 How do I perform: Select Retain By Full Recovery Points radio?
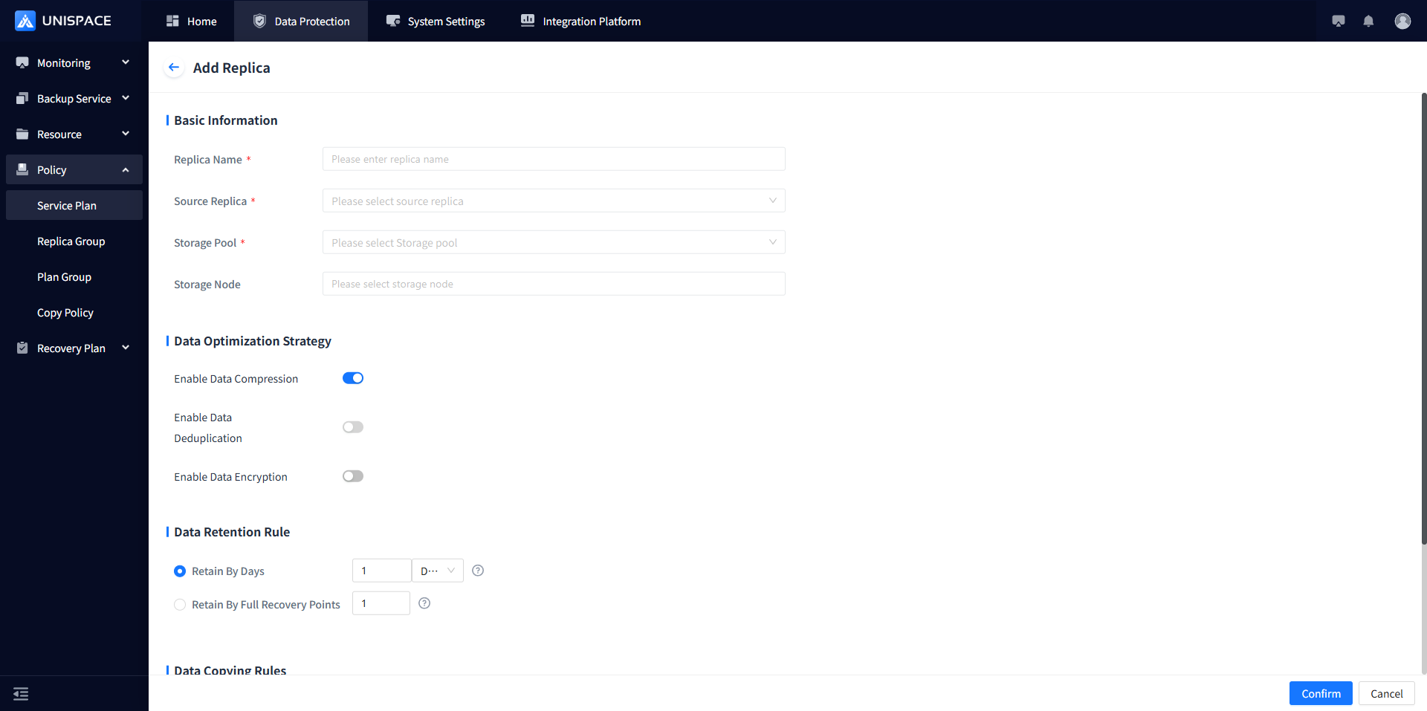tap(180, 605)
